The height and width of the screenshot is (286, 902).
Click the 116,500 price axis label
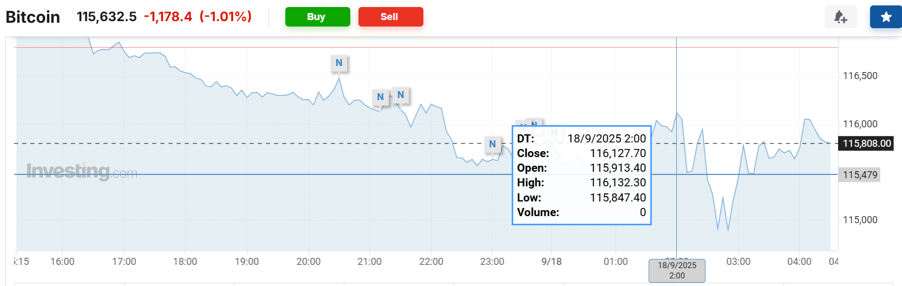[860, 76]
